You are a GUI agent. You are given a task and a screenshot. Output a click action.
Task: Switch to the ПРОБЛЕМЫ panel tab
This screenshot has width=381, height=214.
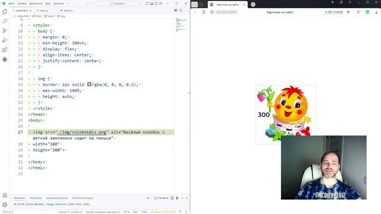(36, 198)
